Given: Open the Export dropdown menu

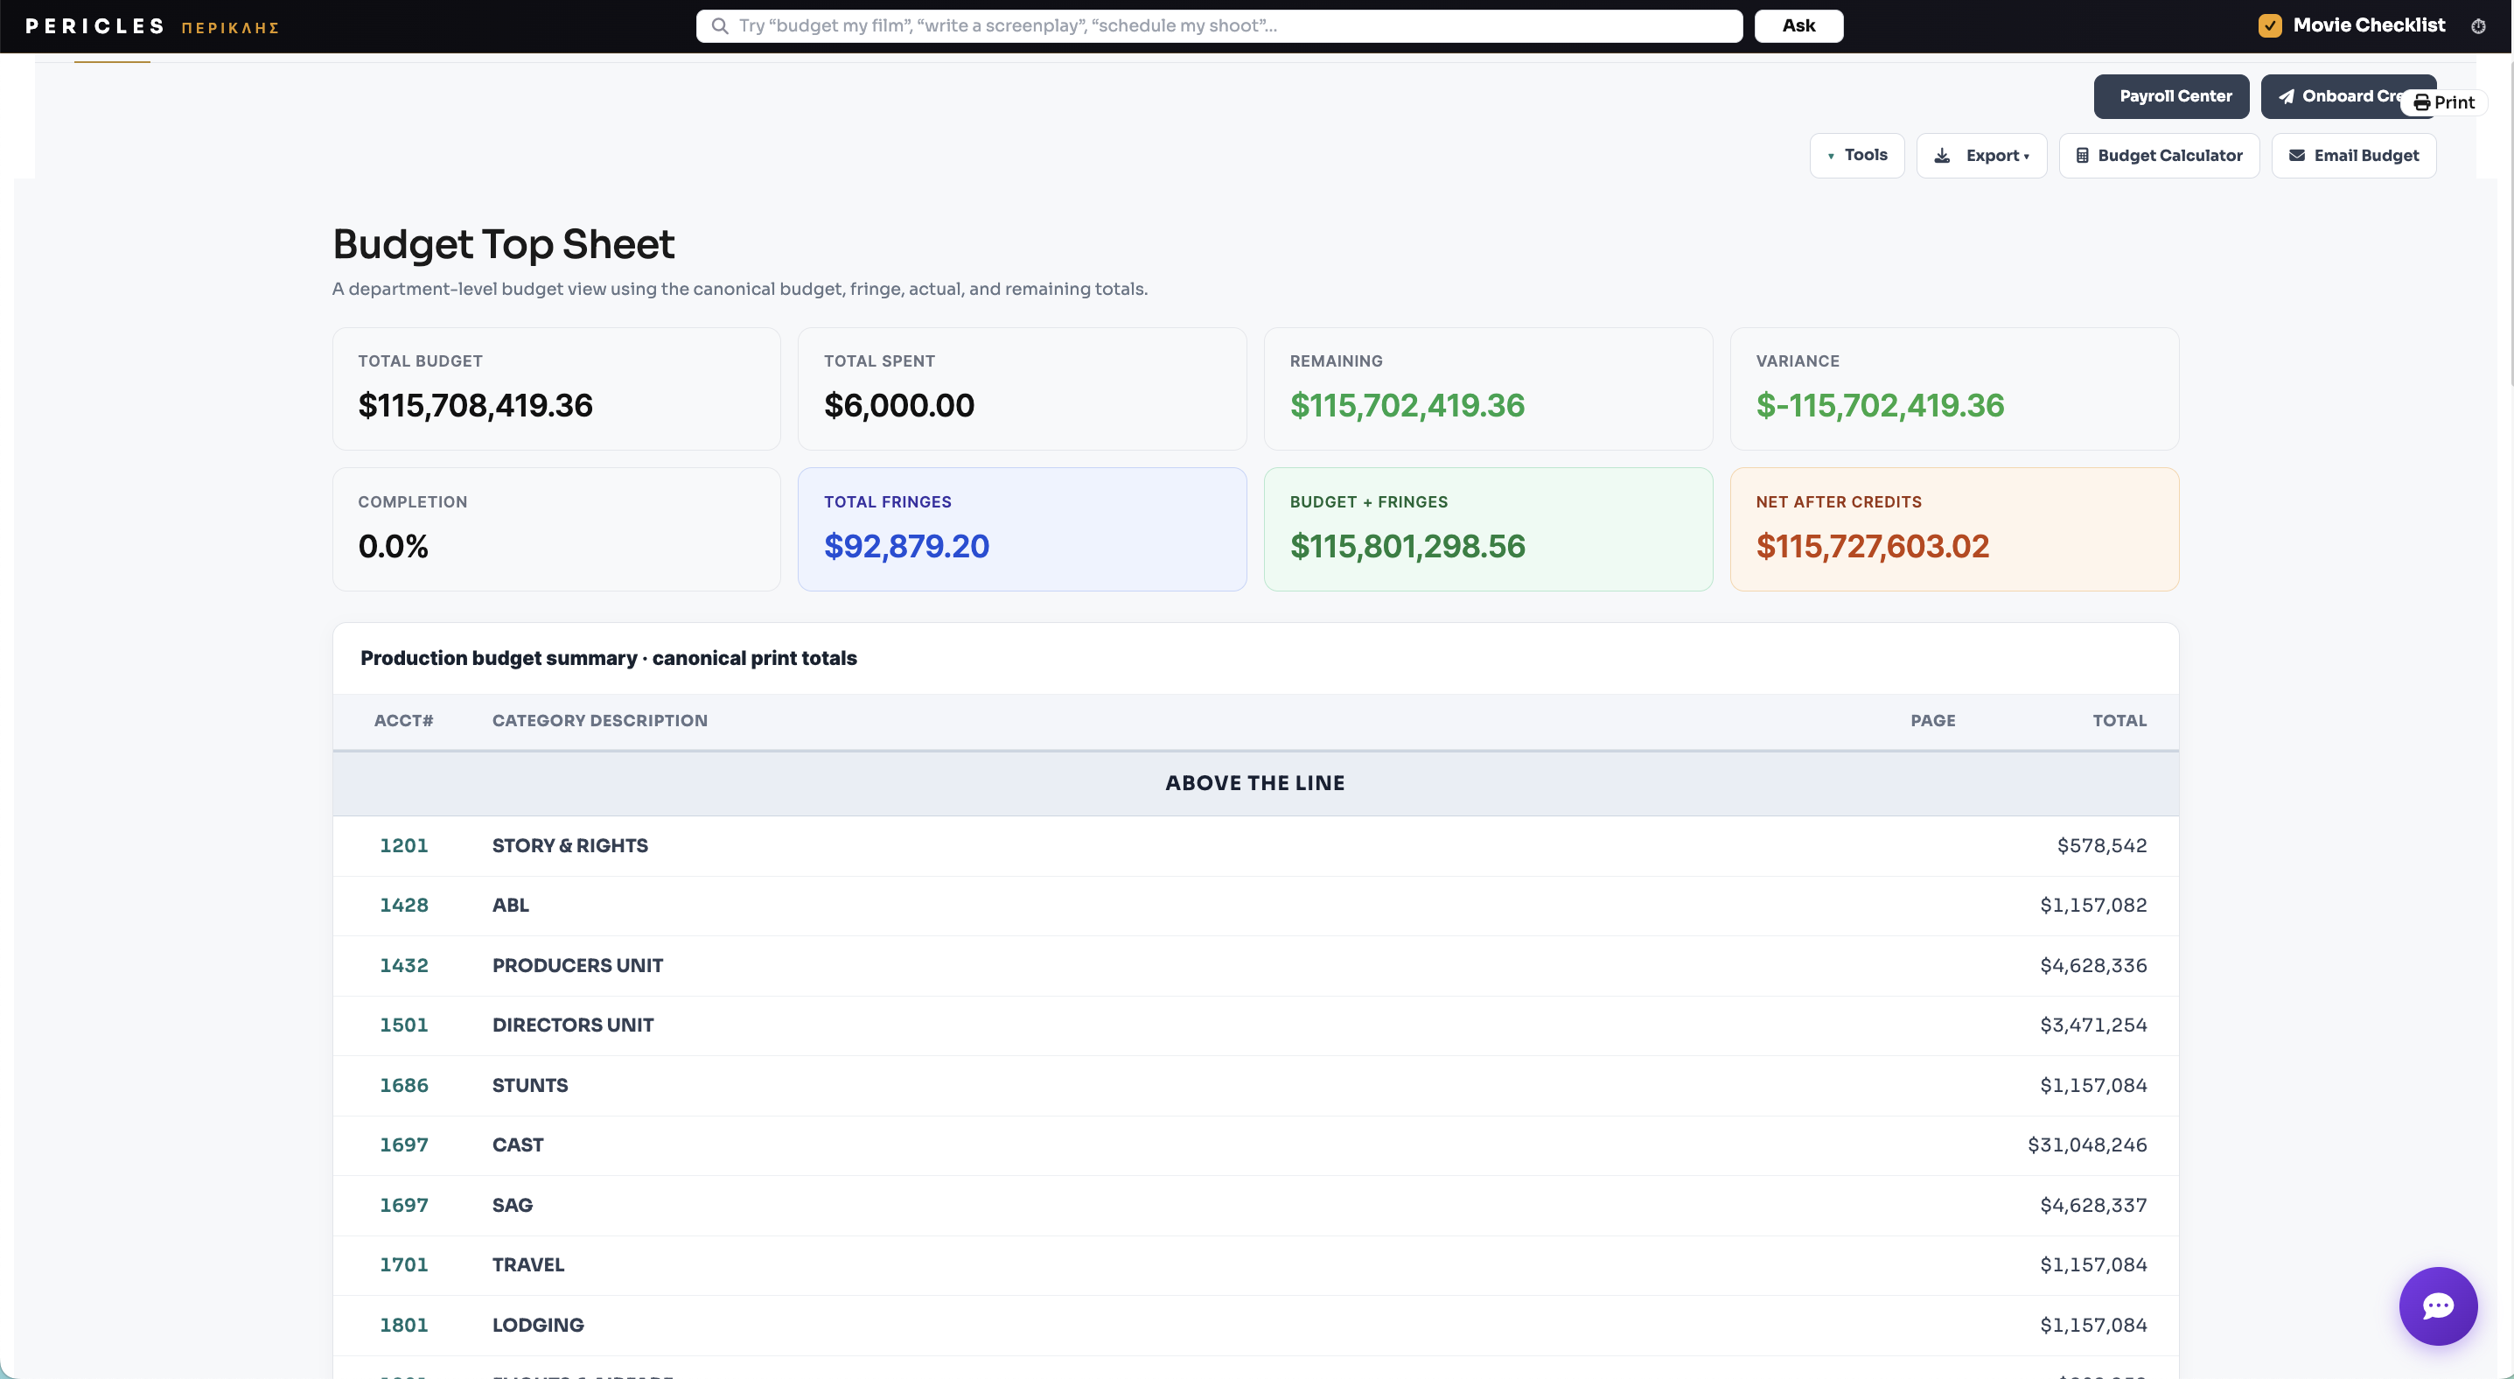Looking at the screenshot, I should tap(1981, 155).
